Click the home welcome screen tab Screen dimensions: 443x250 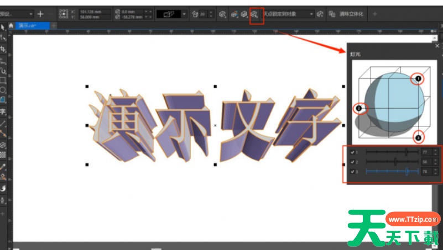coord(11,25)
